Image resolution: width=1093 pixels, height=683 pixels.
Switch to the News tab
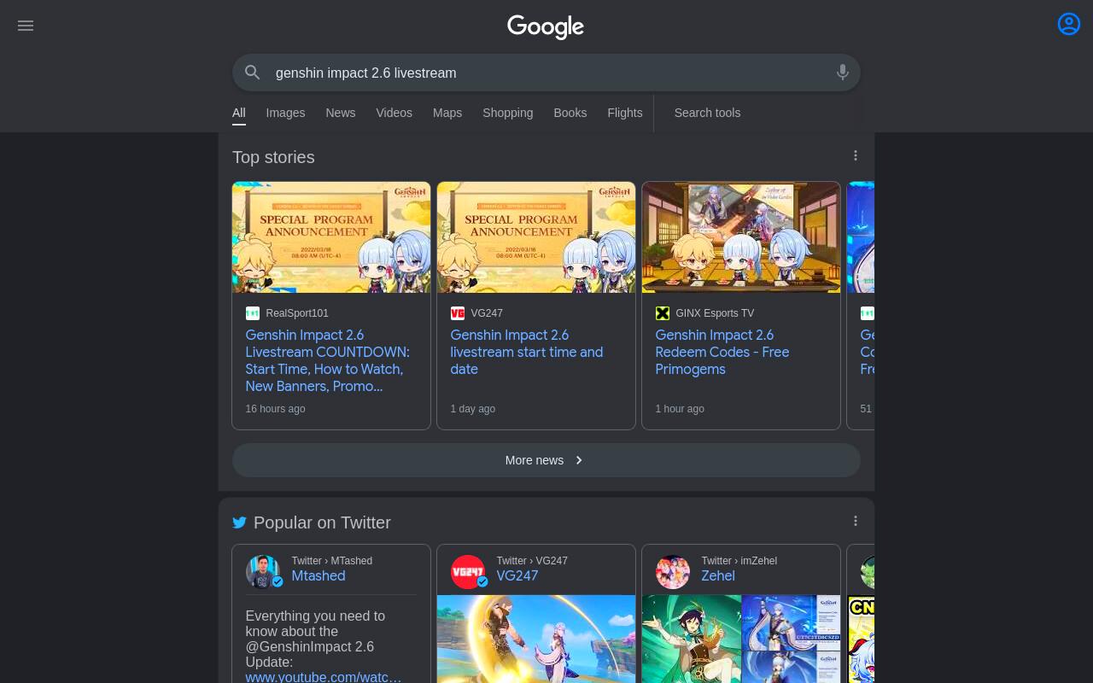(340, 113)
